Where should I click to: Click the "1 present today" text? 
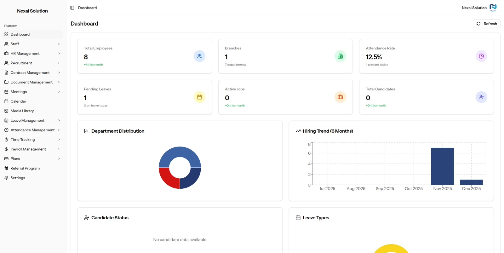coord(377,65)
